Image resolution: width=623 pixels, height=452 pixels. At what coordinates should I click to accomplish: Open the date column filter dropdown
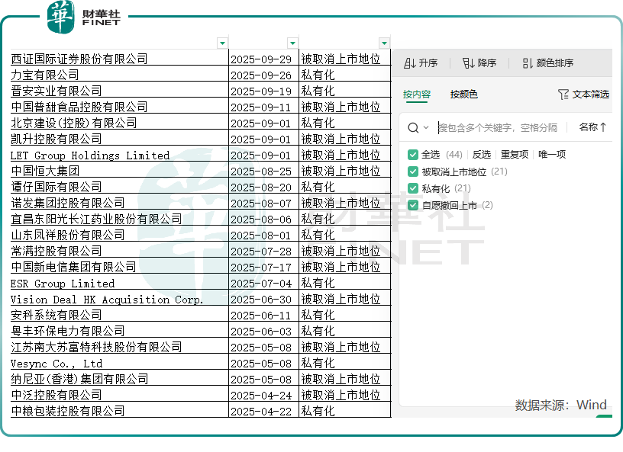(292, 43)
